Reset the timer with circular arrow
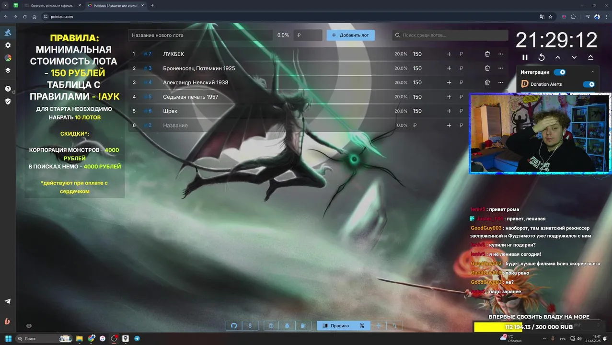The width and height of the screenshot is (612, 345). (x=541, y=57)
